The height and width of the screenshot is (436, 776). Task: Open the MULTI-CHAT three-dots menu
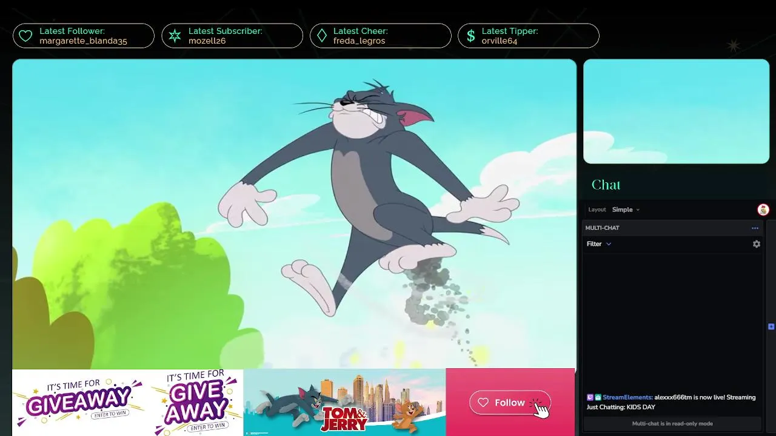(755, 228)
